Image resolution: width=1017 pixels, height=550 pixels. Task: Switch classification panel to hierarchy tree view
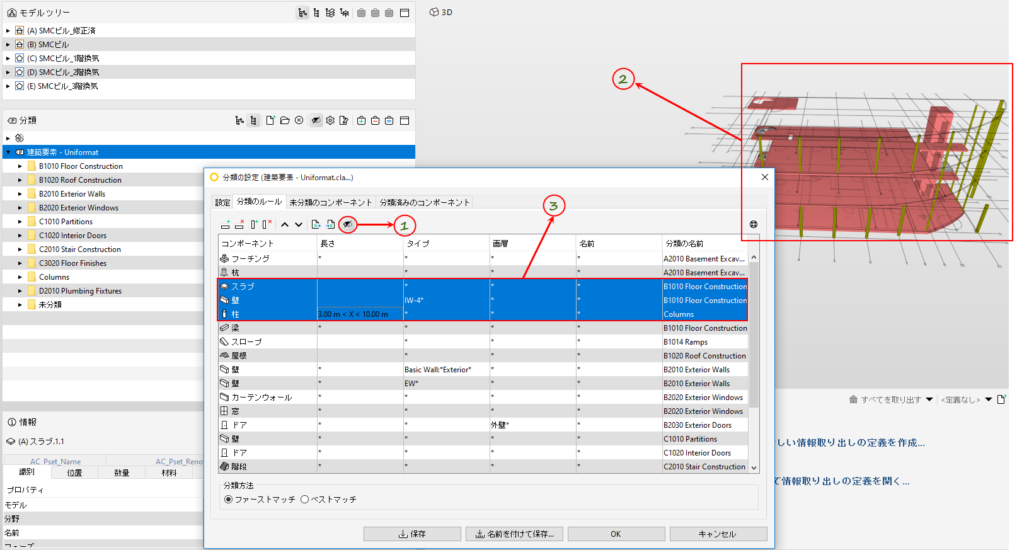tap(239, 120)
